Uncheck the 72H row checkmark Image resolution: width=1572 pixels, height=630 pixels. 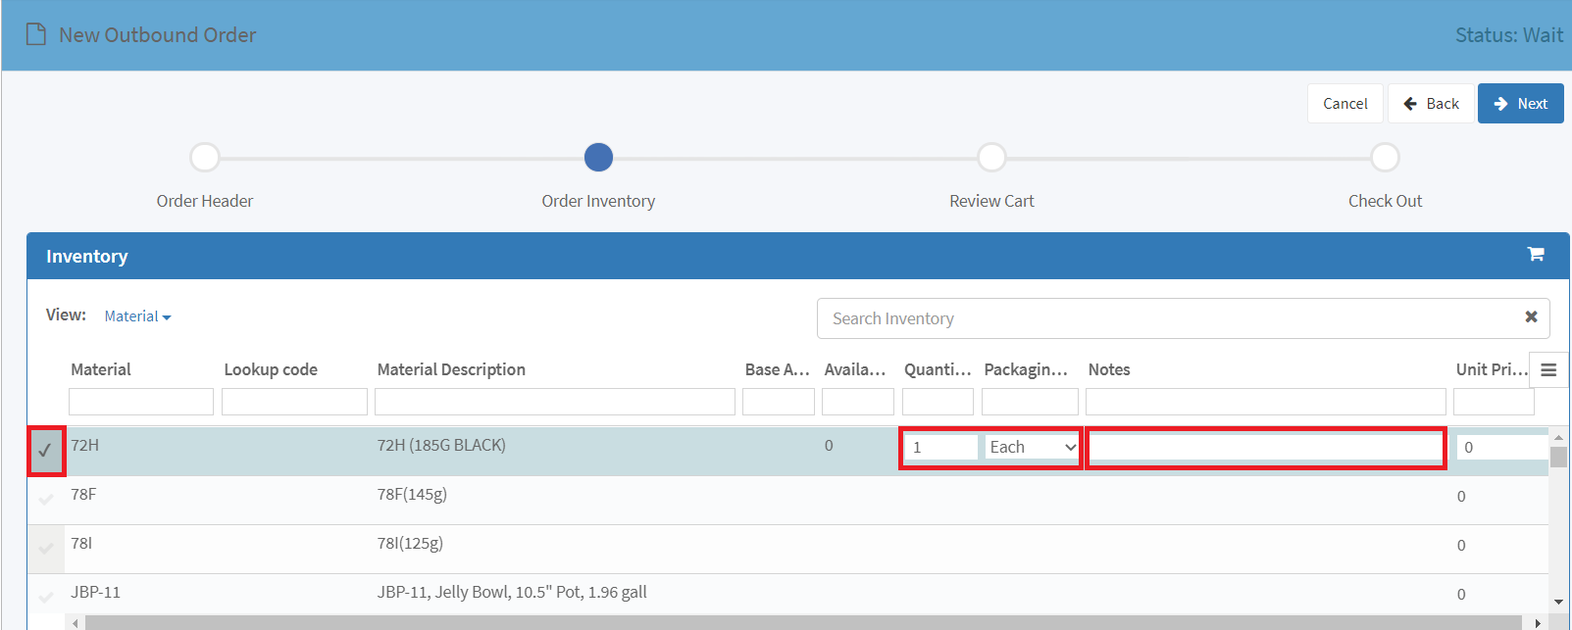45,451
